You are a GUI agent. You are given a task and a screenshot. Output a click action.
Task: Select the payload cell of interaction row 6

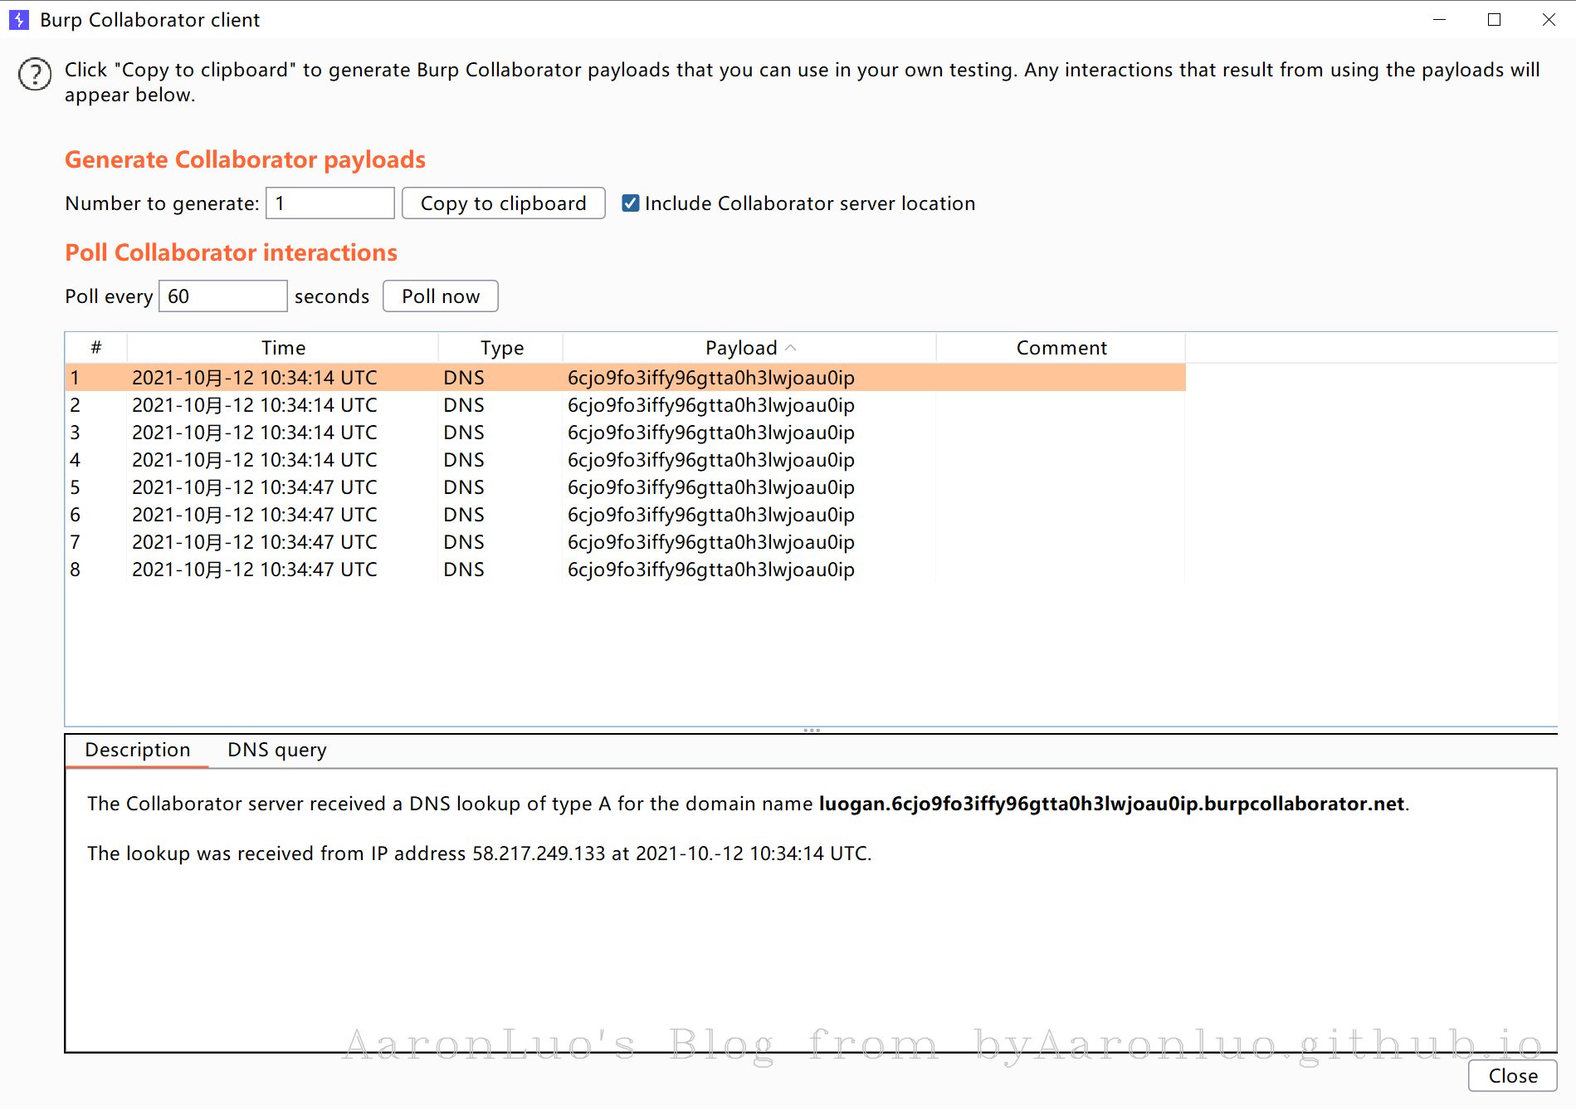point(749,515)
